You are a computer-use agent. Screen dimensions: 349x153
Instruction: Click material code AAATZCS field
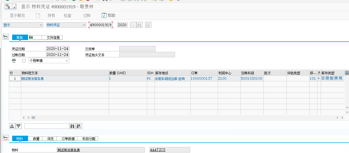(170, 150)
